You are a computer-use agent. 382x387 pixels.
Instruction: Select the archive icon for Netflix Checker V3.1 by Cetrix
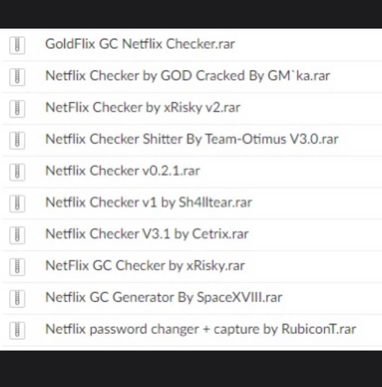click(17, 235)
